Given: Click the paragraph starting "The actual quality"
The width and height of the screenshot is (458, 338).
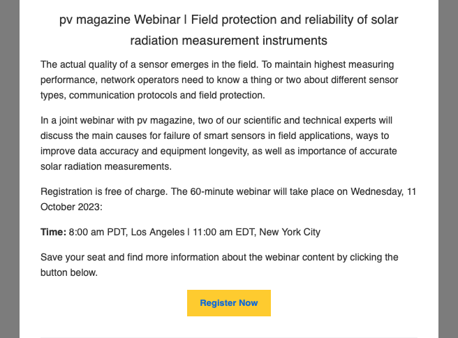Looking at the screenshot, I should [228, 80].
